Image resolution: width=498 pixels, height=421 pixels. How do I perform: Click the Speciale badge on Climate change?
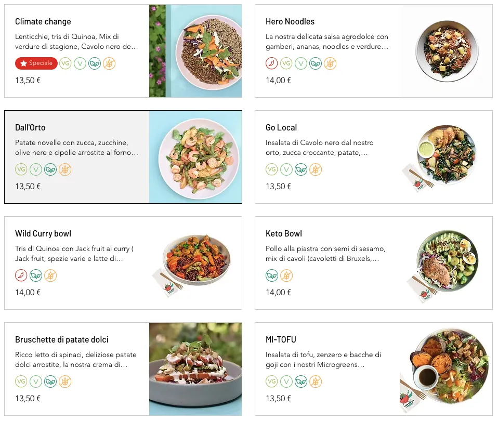pos(36,63)
